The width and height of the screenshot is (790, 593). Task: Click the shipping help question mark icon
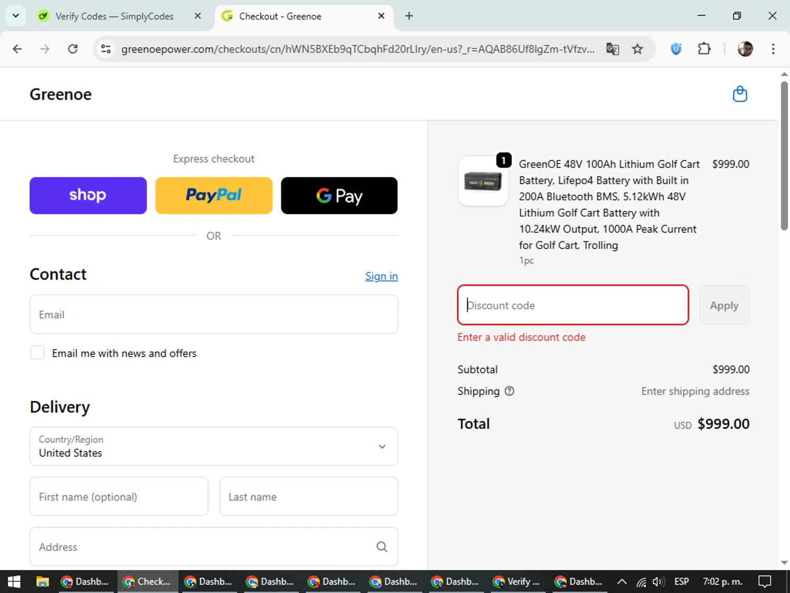509,391
